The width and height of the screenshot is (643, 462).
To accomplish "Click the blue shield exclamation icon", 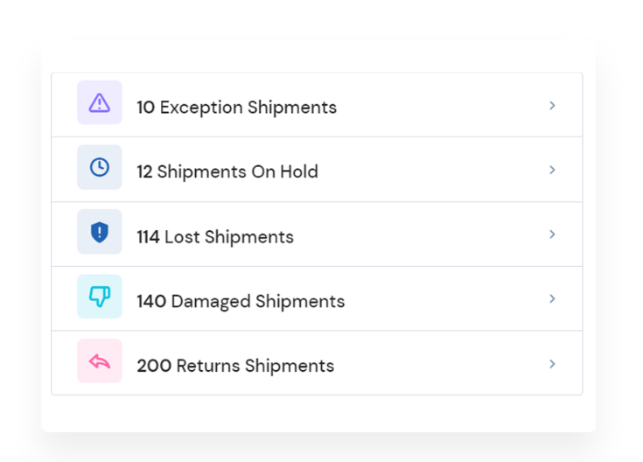I will (100, 232).
